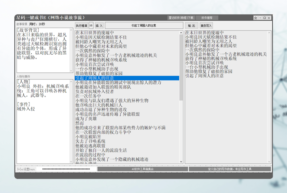This screenshot has width=287, height=193.
Task: Open the 好作推荐 link
Action: tap(207, 18)
